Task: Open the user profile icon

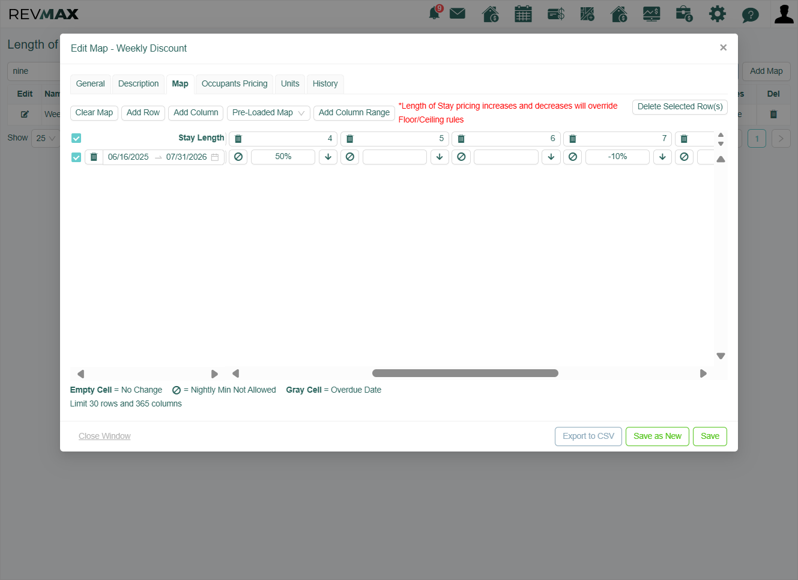Action: [784, 14]
